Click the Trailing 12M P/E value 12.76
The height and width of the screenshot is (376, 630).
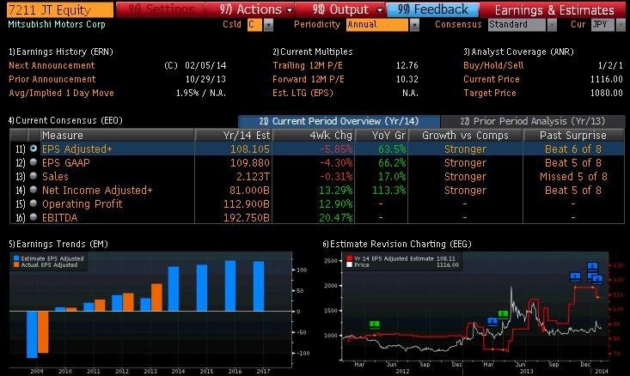click(407, 65)
